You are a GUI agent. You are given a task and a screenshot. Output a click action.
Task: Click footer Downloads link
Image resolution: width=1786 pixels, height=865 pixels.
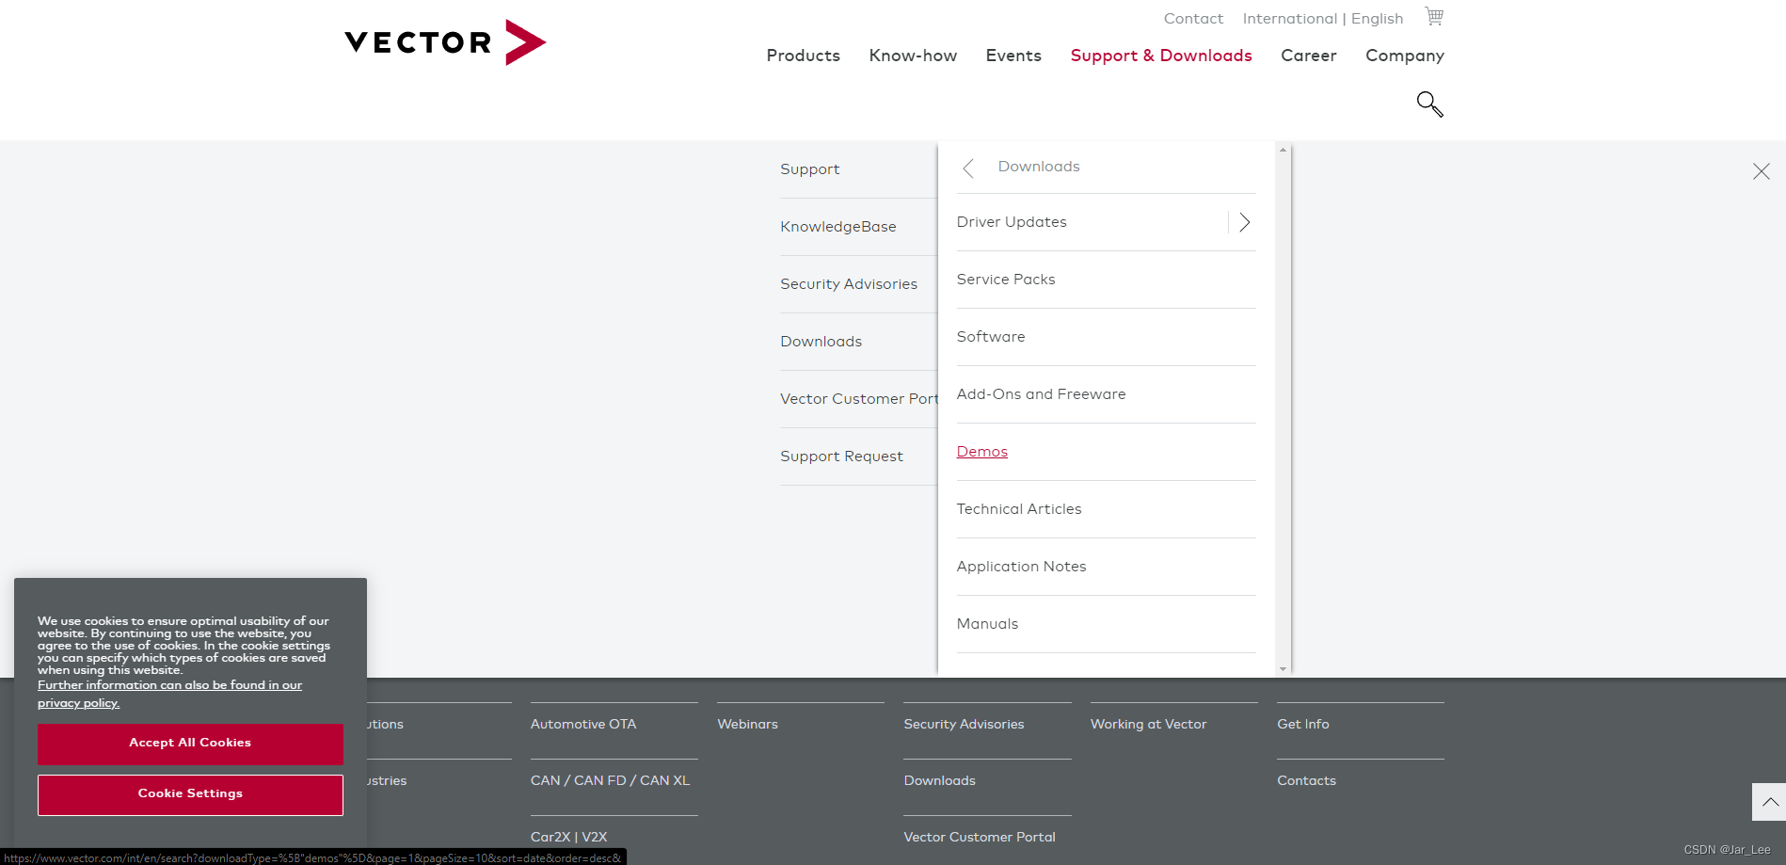click(939, 781)
